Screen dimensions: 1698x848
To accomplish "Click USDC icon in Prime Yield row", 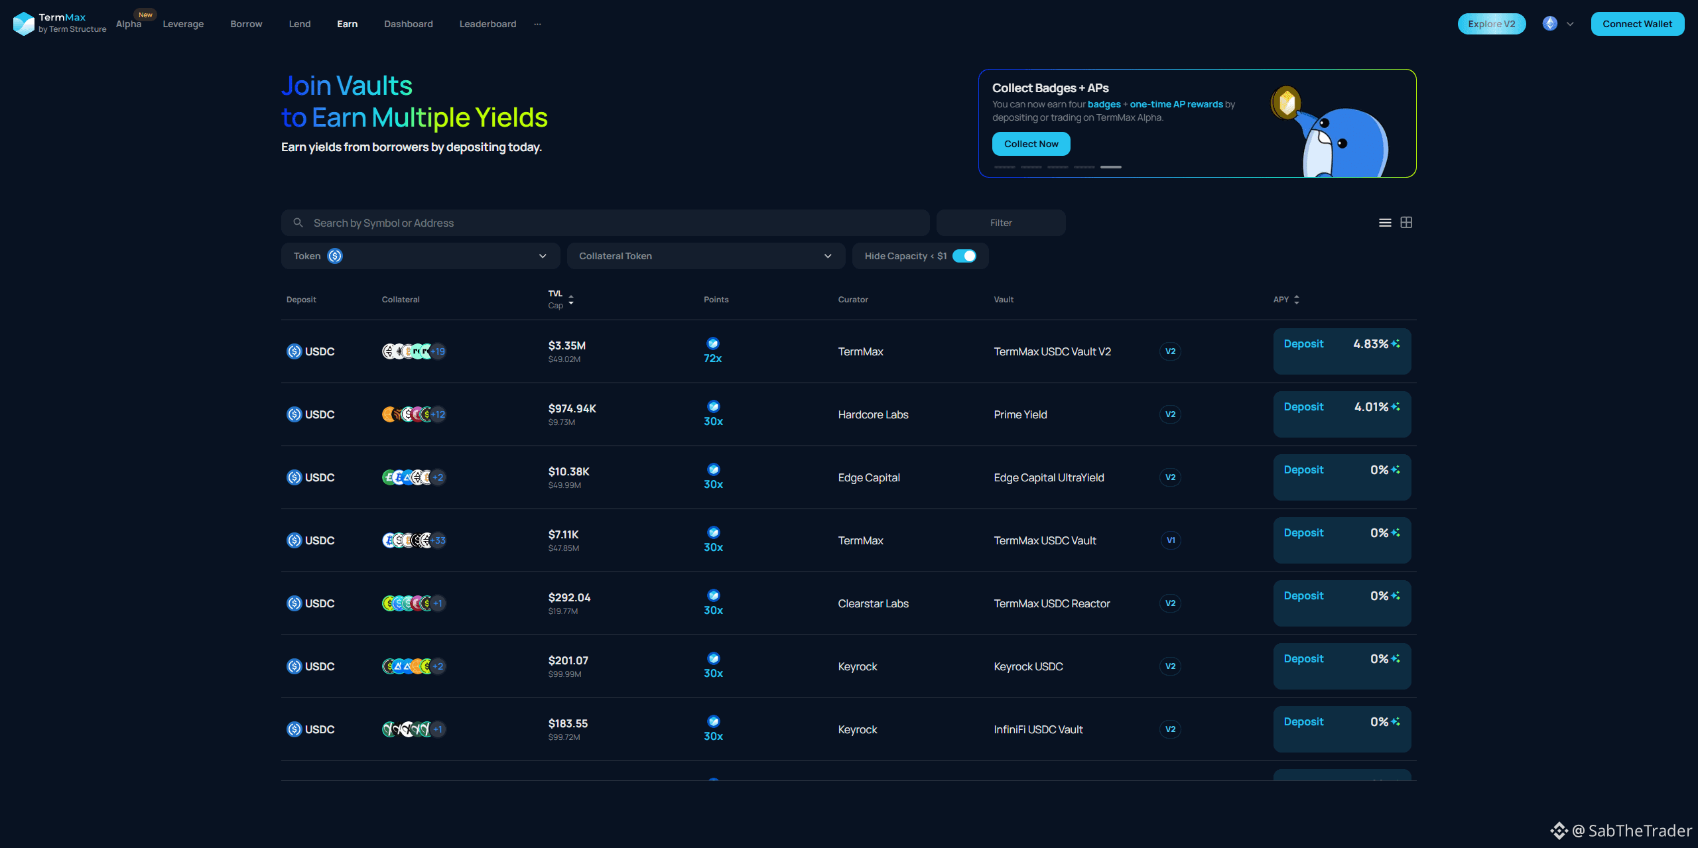I will [x=294, y=414].
